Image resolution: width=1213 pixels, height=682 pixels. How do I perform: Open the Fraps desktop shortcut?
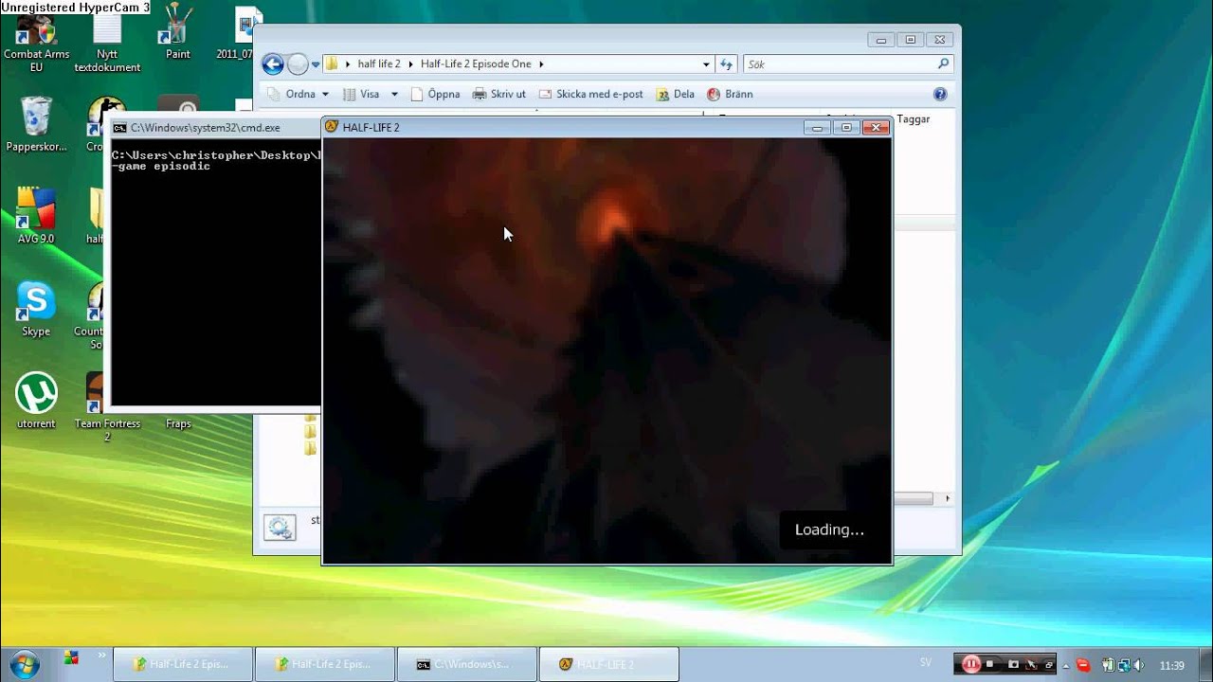tap(178, 423)
